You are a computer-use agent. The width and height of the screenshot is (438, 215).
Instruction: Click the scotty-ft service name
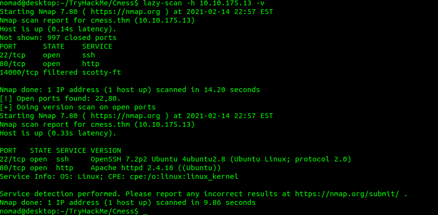pyautogui.click(x=101, y=72)
